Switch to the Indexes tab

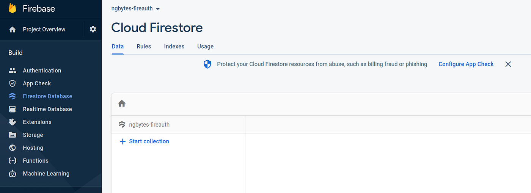click(x=174, y=46)
